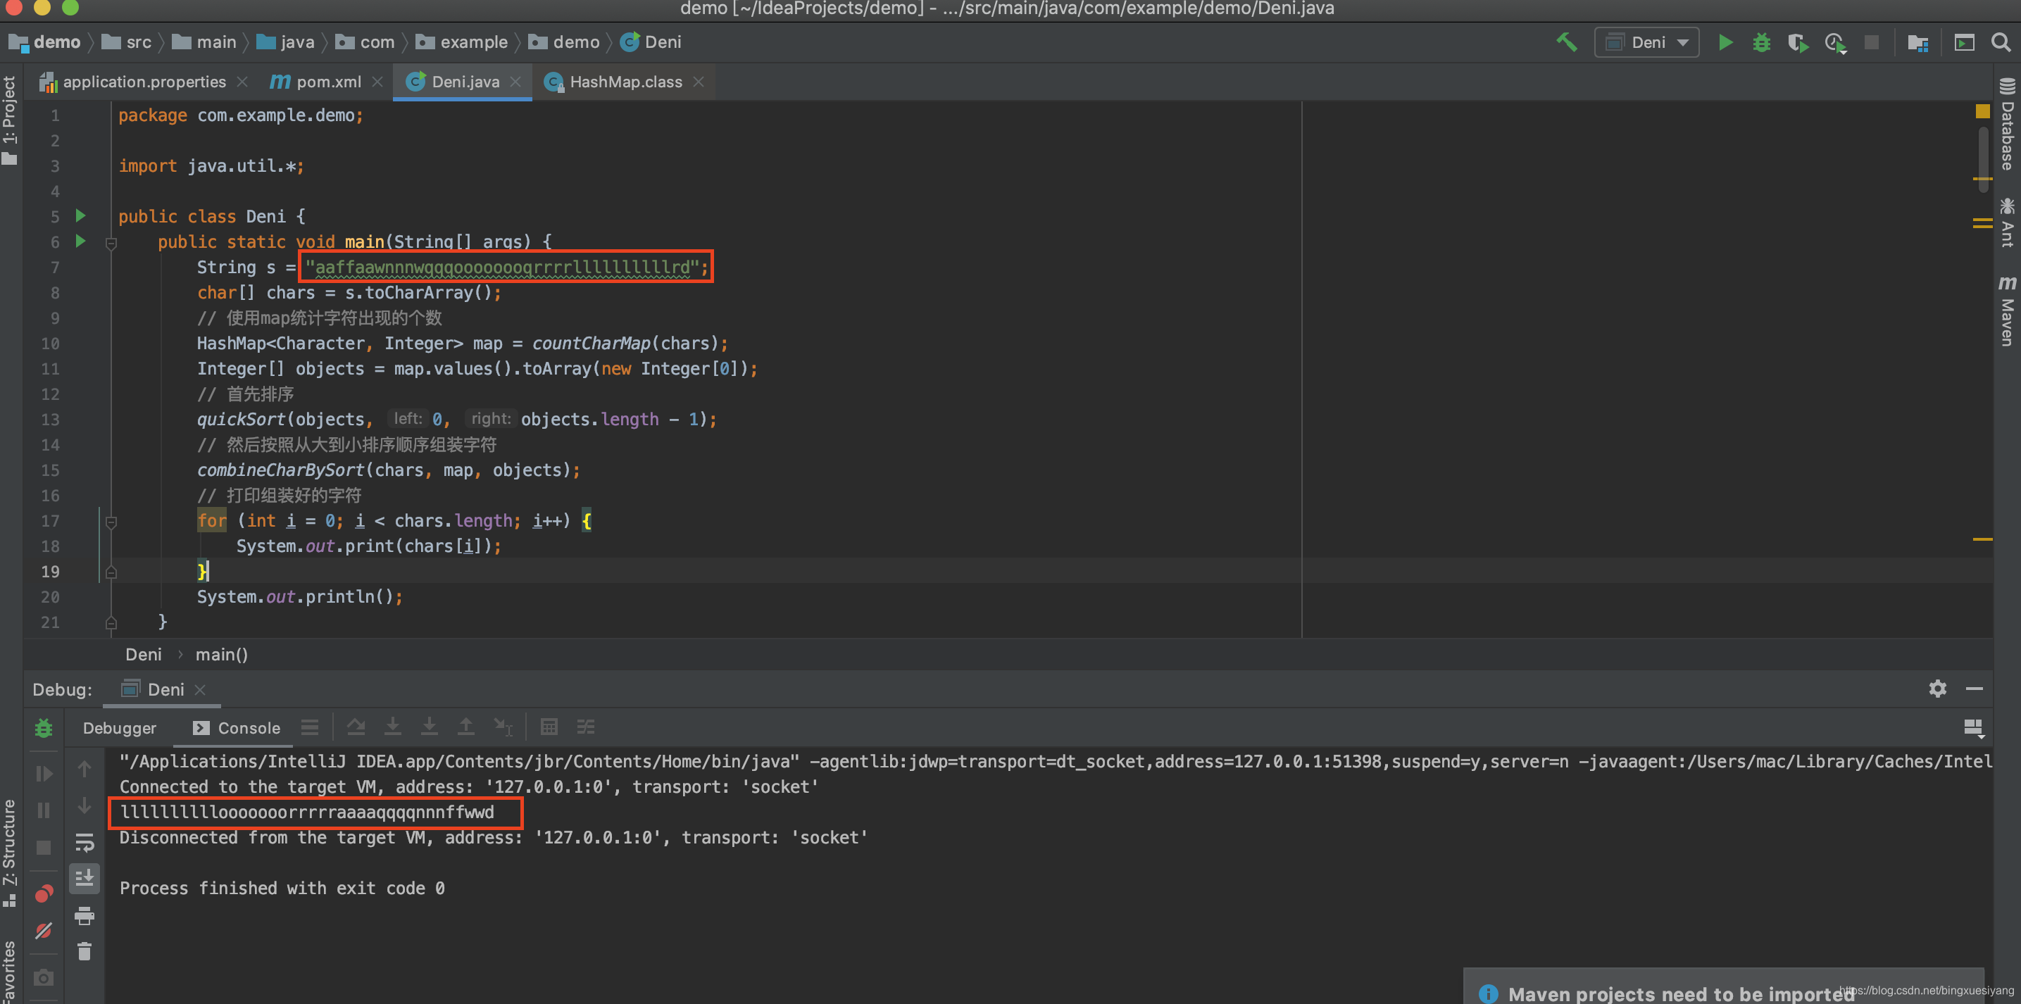This screenshot has height=1004, width=2021.
Task: Open Deni run configuration dropdown
Action: pyautogui.click(x=1647, y=42)
